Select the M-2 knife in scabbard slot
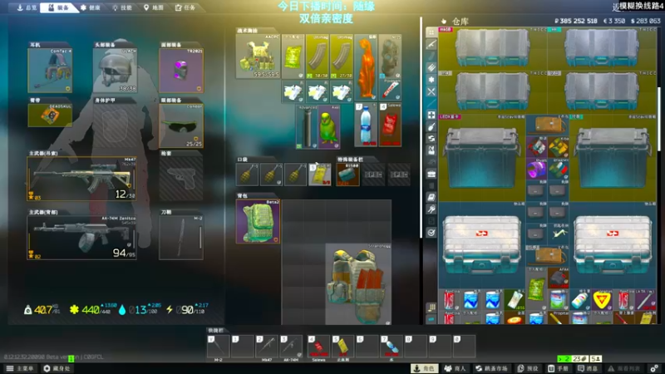665x374 pixels. 181,238
